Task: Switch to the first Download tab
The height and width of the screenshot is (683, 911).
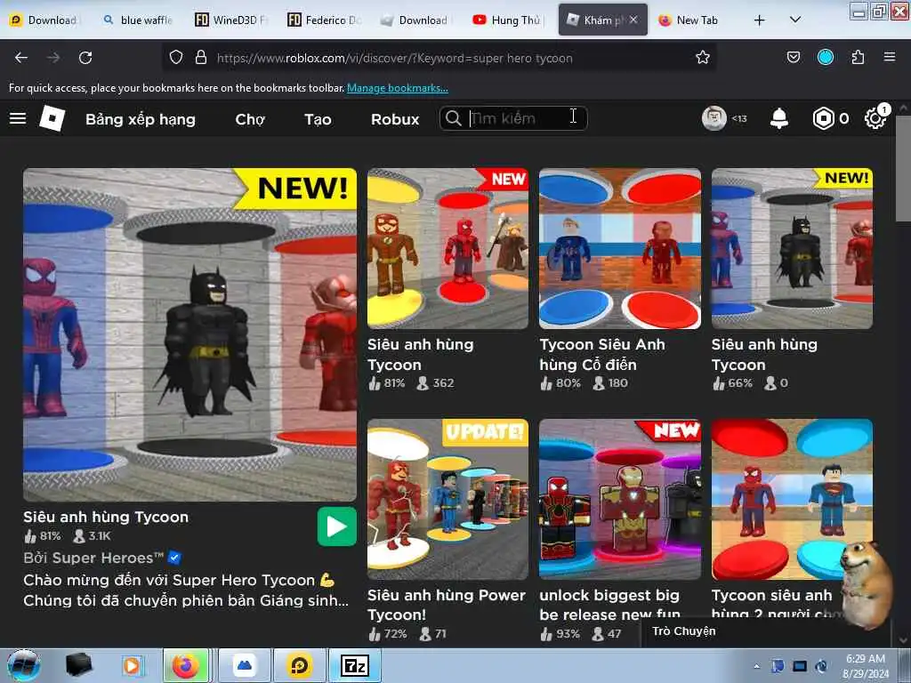Action: [x=44, y=20]
